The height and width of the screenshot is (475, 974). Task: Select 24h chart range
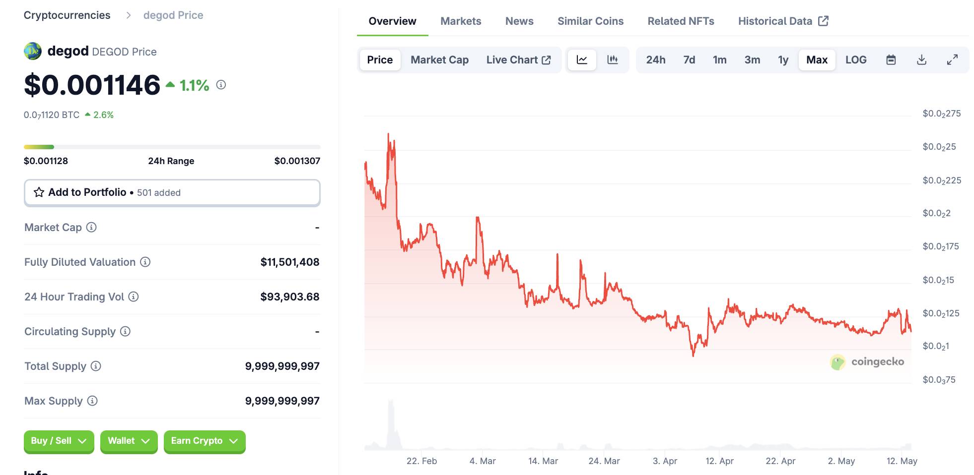point(655,60)
